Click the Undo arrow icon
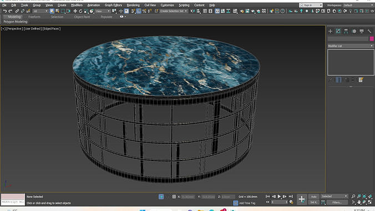 [5, 11]
